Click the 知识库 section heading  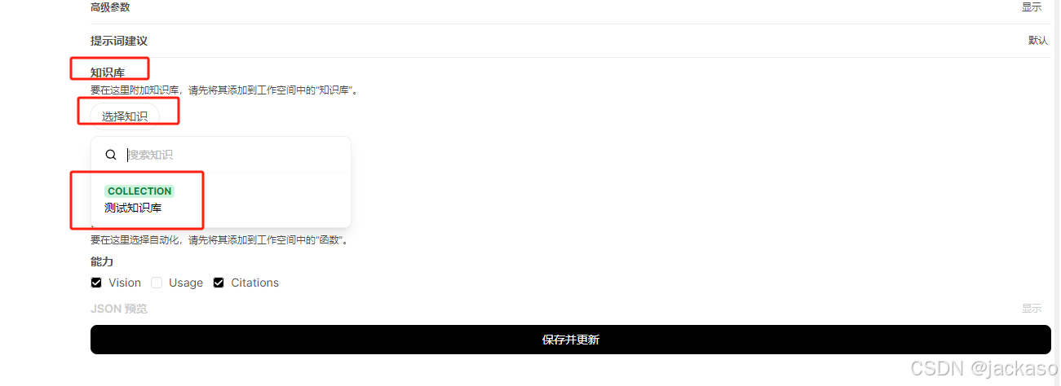coord(108,72)
